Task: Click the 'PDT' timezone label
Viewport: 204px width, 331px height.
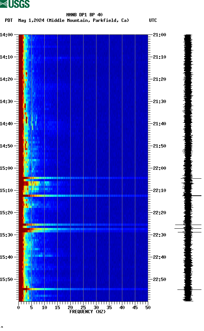Action: pos(9,20)
